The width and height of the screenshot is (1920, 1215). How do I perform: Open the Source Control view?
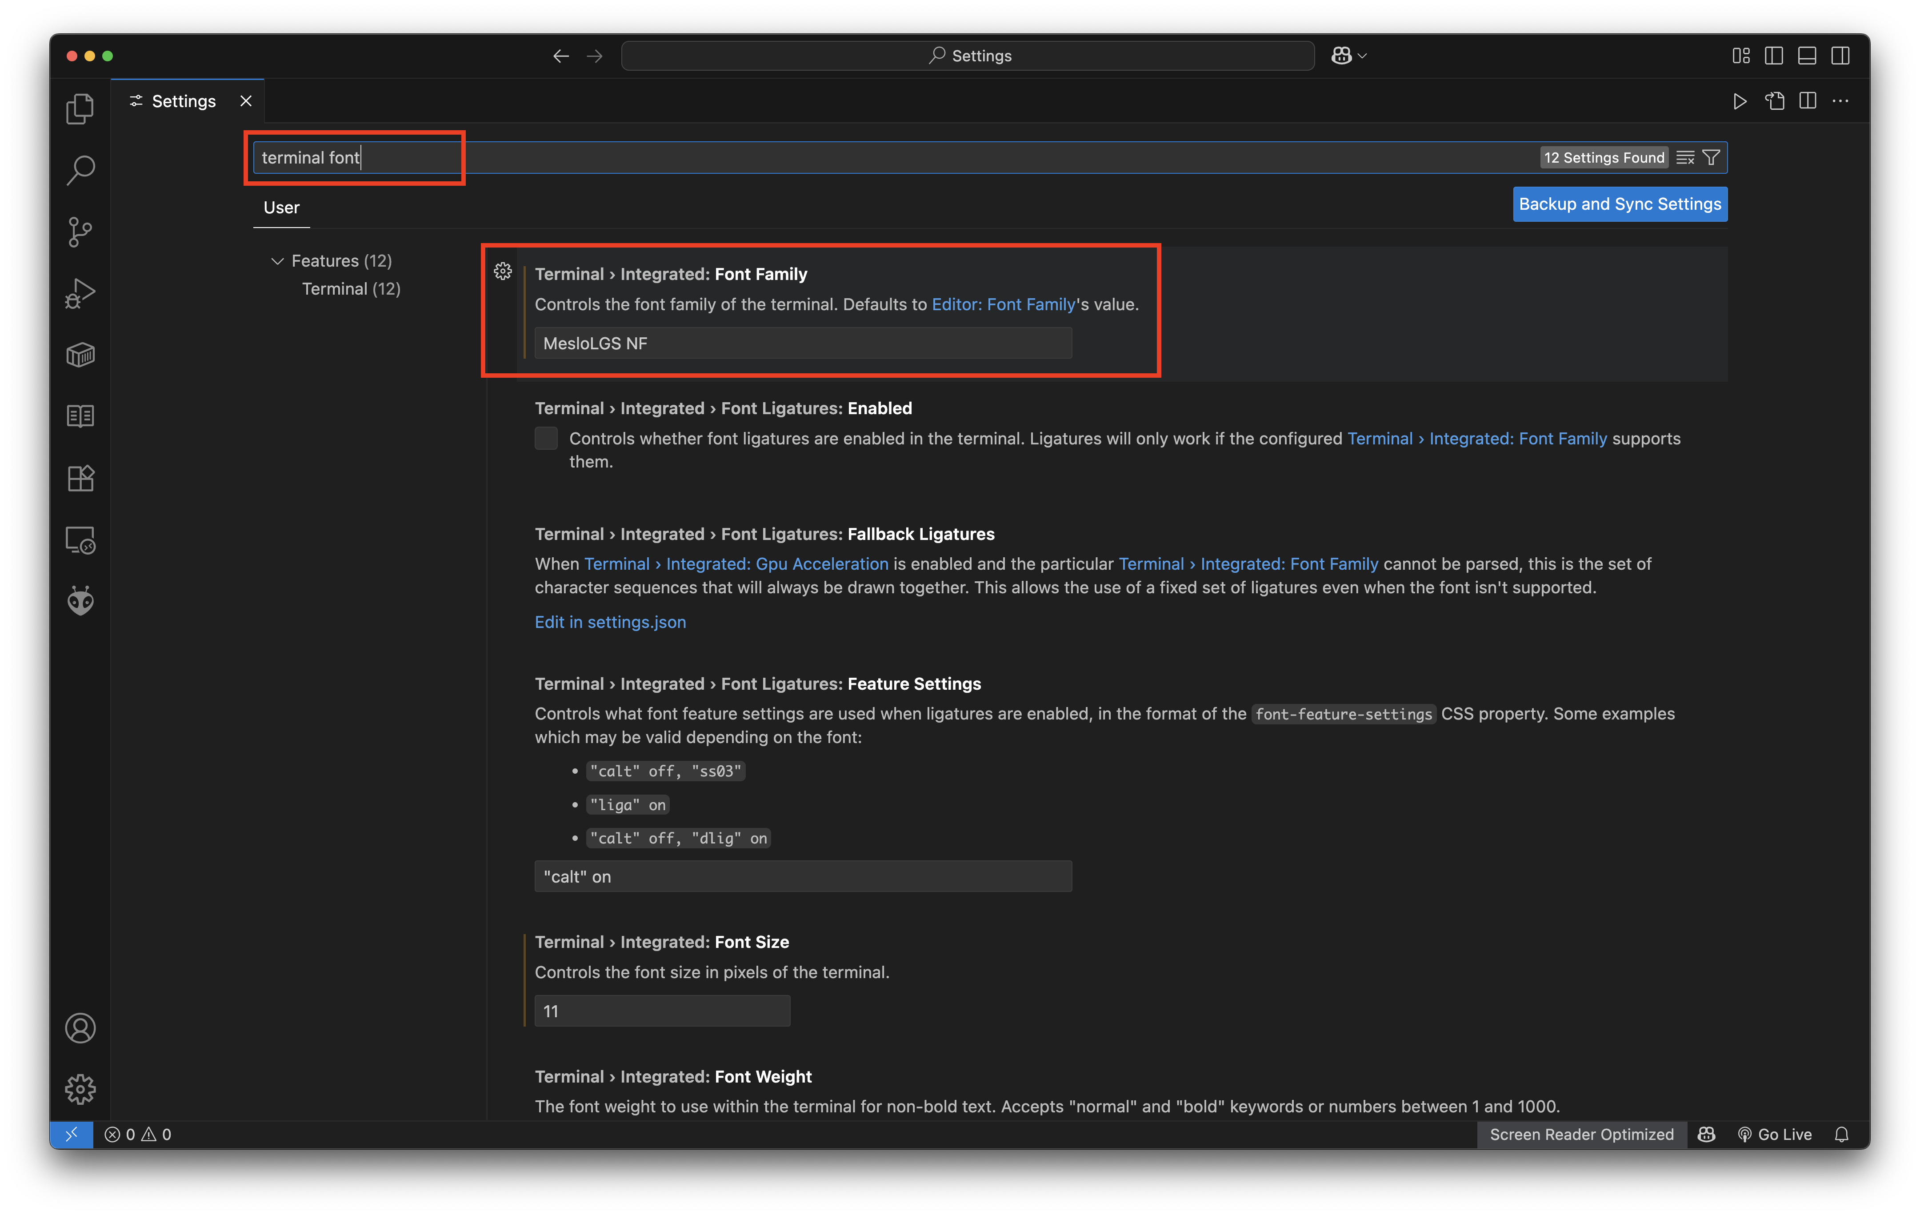[80, 232]
